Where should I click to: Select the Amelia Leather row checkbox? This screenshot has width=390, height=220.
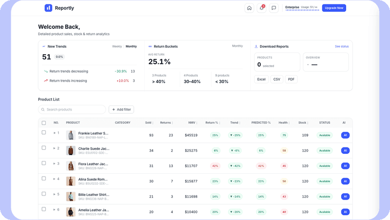point(44,209)
